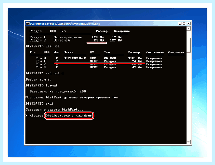Viewport: 215px width, 165px height.
Task: Click the 'sel vol d' command text
Action: click(54, 73)
